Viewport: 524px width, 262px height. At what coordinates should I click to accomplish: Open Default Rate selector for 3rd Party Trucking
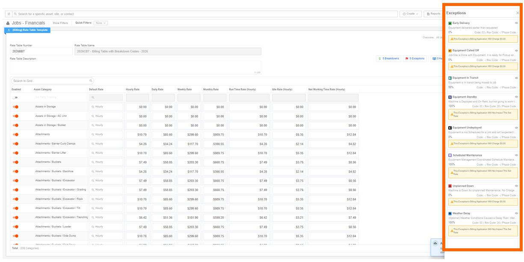coord(106,98)
